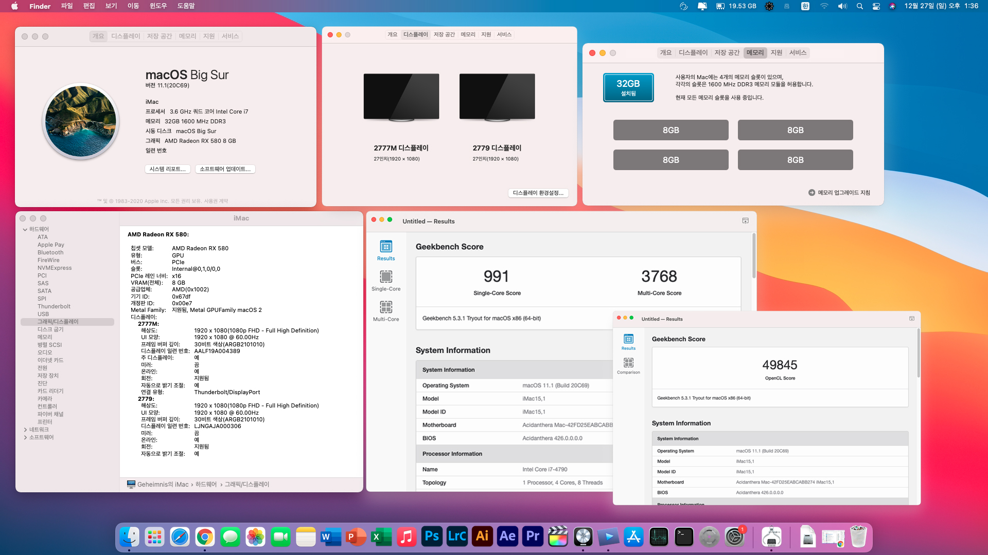The image size is (988, 555).
Task: Launch Google Chrome from the dock
Action: 205,537
